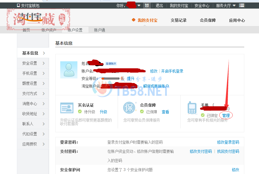Select 应用授权 in the sidebar
The width and height of the screenshot is (259, 174).
tap(33, 144)
